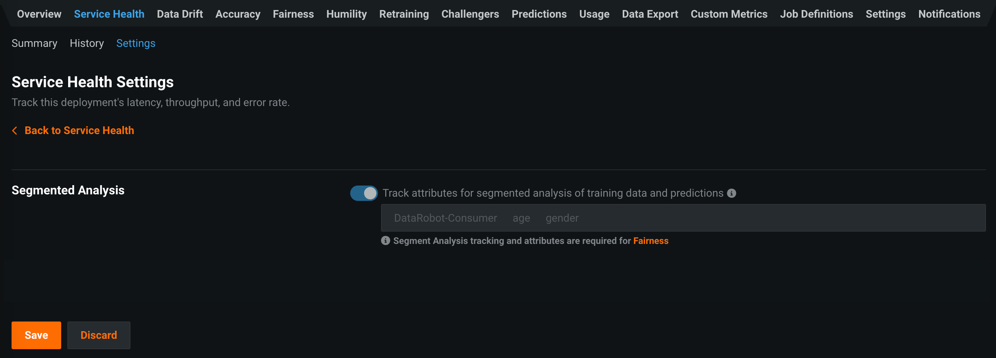Click the Discard button
The image size is (996, 358).
pyautogui.click(x=99, y=335)
